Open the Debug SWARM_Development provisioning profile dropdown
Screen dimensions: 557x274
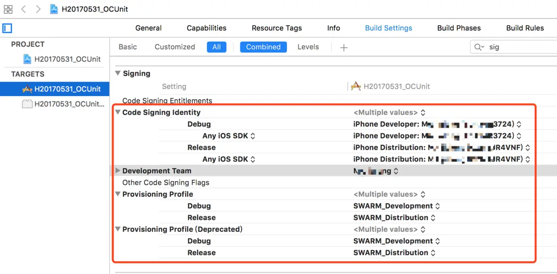[396, 206]
